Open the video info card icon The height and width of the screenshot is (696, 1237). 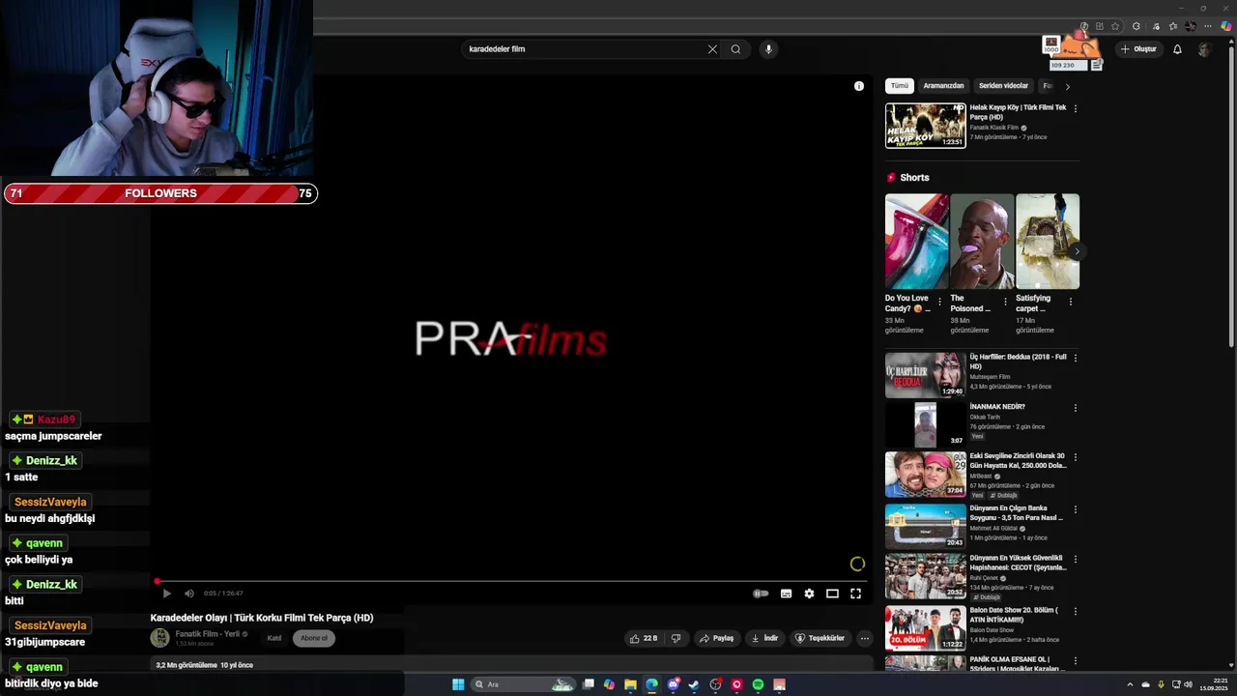point(859,86)
